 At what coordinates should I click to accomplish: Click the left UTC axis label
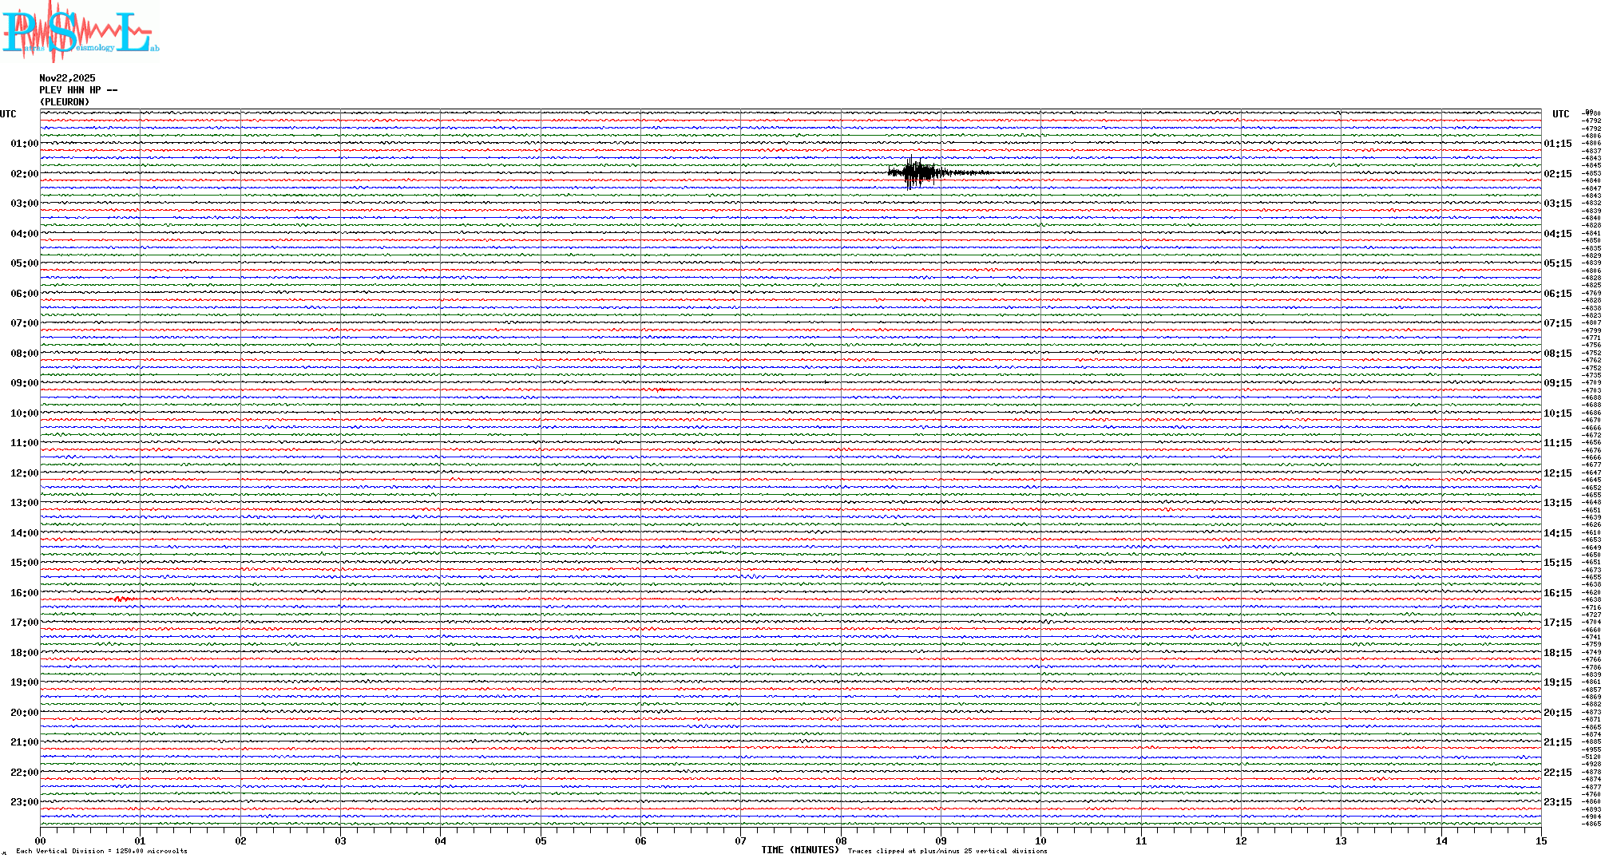pos(8,114)
